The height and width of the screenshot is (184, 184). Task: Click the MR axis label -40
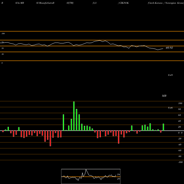(x=180, y=145)
